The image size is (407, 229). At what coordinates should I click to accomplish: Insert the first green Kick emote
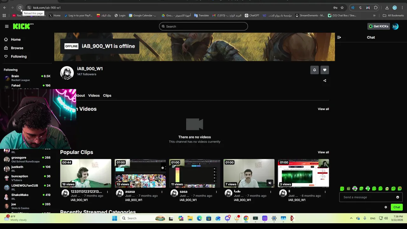(x=342, y=189)
